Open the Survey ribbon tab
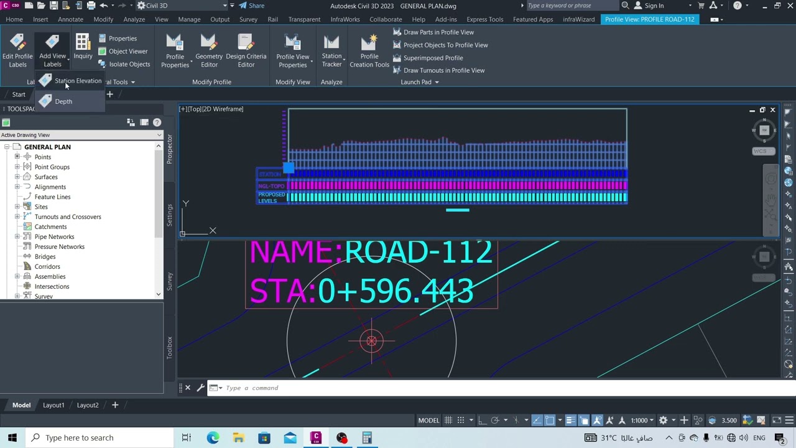This screenshot has width=796, height=448. [248, 19]
